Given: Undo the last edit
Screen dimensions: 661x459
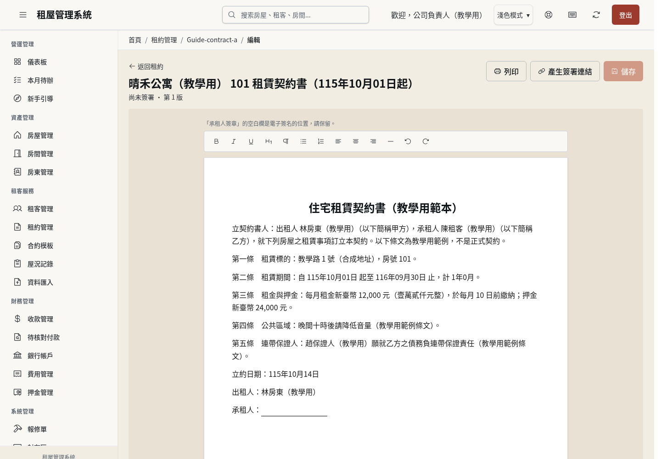Looking at the screenshot, I should [408, 141].
